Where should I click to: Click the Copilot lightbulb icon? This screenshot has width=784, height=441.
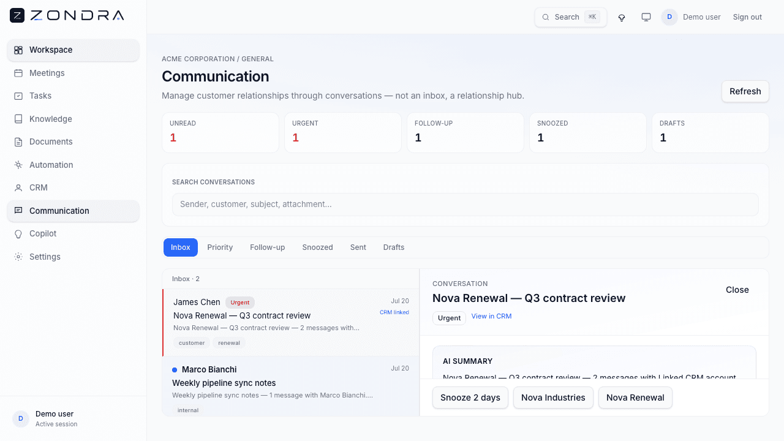[x=18, y=234]
